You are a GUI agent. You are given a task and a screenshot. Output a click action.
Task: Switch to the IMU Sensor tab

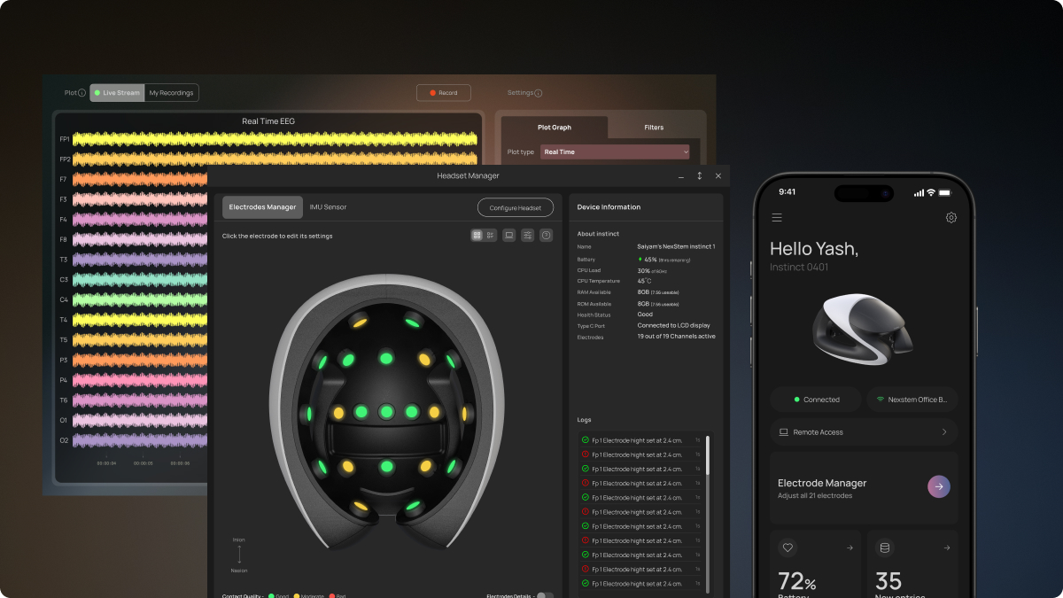pos(328,207)
